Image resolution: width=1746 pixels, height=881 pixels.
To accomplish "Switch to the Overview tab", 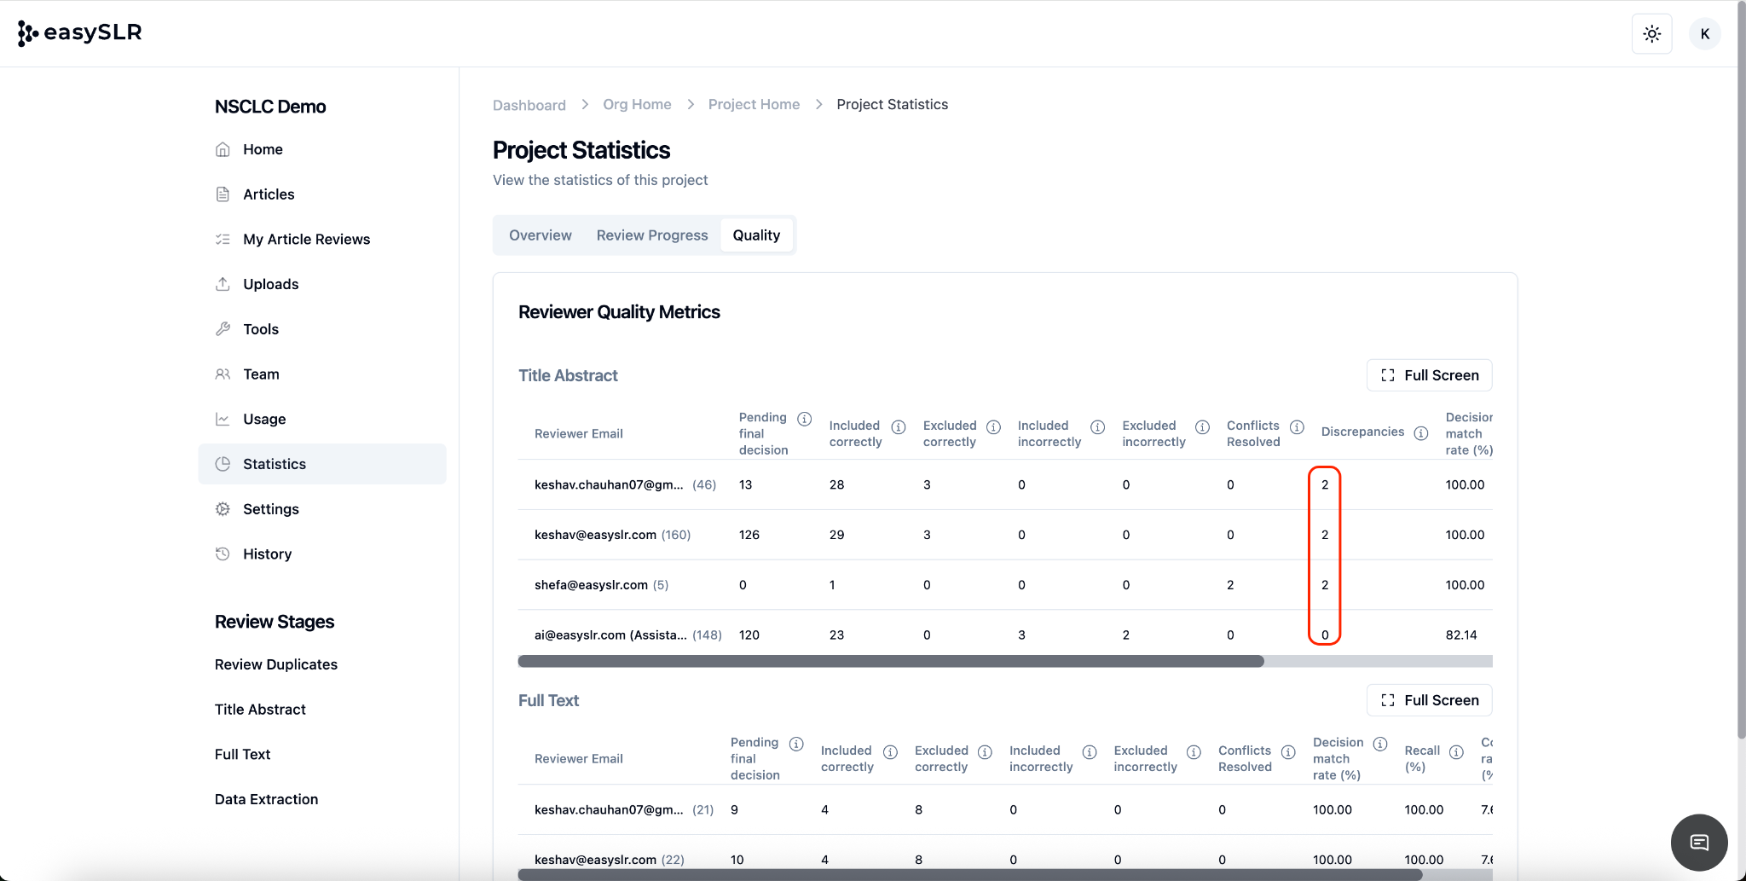I will click(x=540, y=235).
